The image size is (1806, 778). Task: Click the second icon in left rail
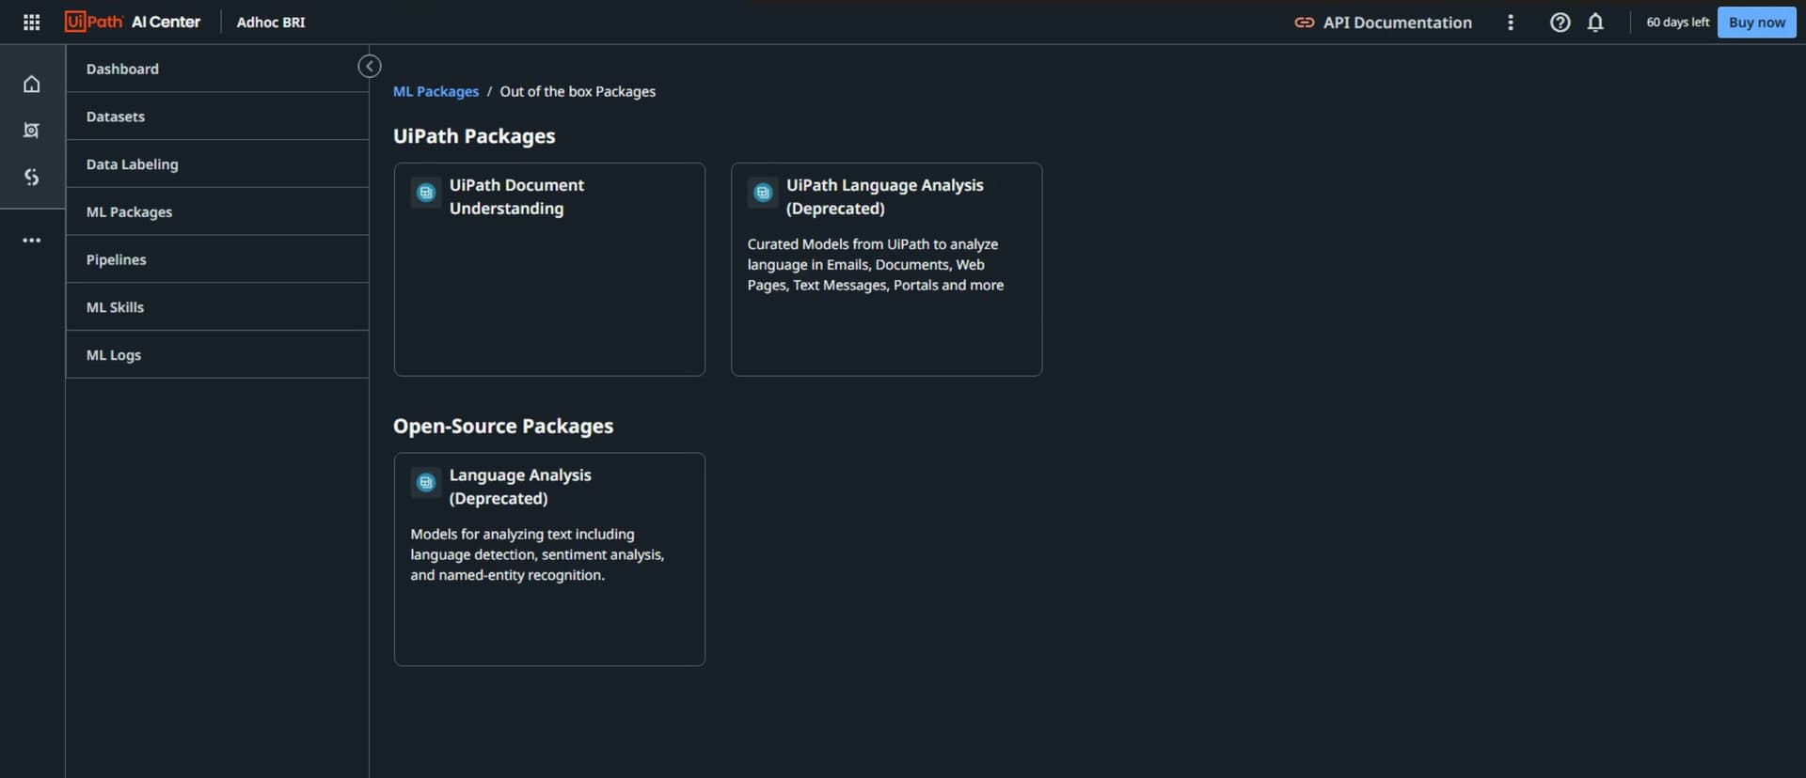tap(31, 131)
